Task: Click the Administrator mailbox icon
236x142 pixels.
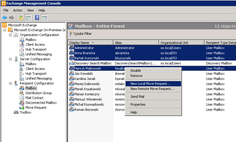Action: [72, 48]
